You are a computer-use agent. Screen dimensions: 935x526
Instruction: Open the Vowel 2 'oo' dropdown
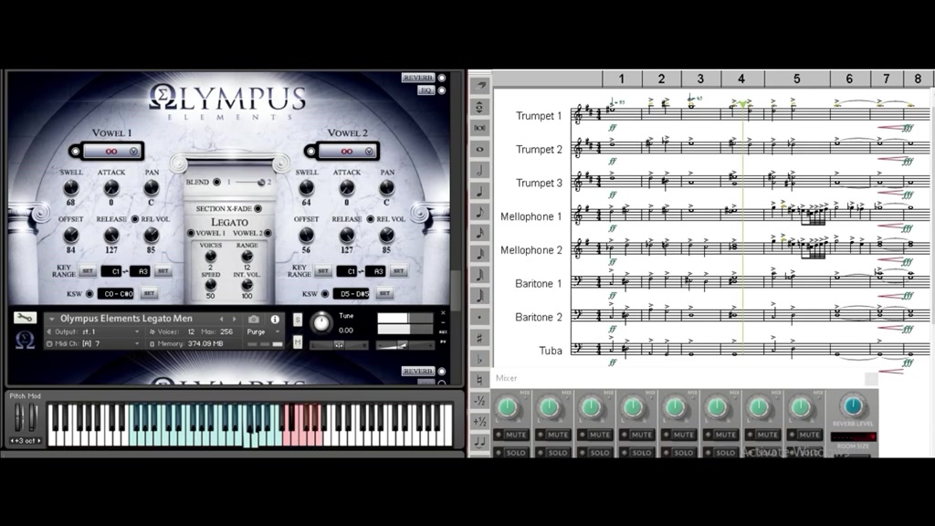pyautogui.click(x=347, y=152)
